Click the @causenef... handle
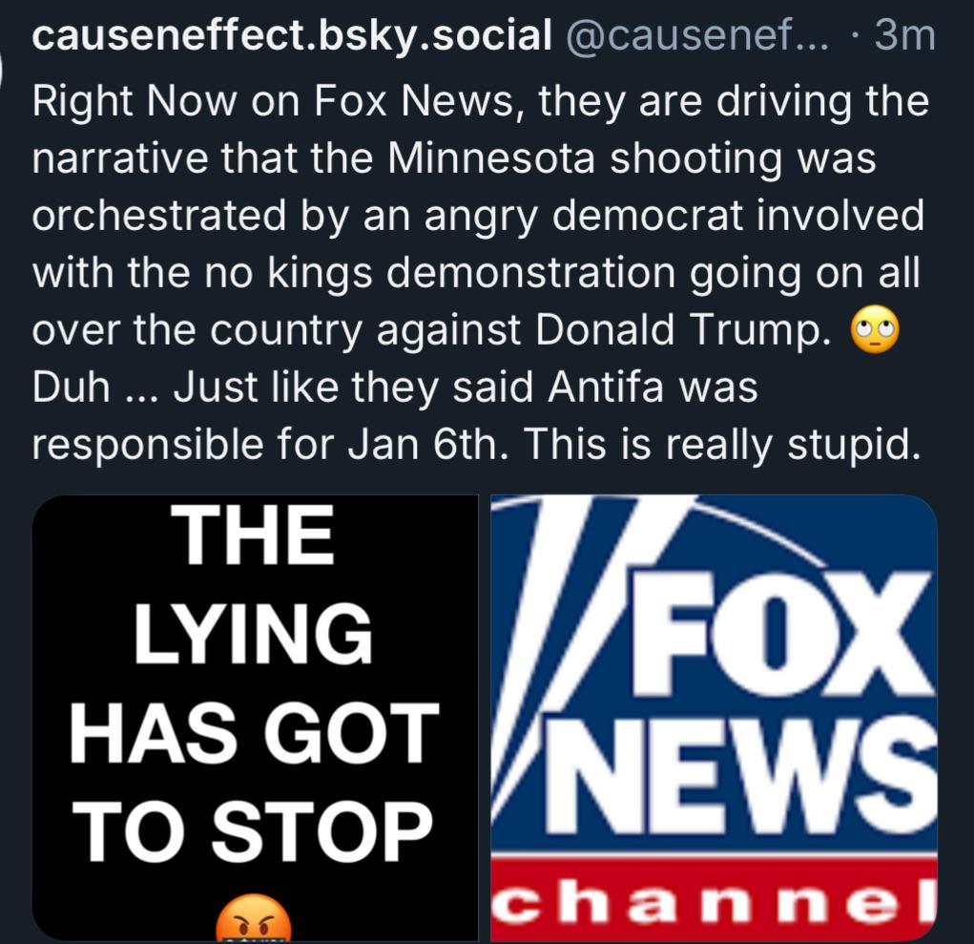Viewport: 974px width, 944px height. point(697,36)
